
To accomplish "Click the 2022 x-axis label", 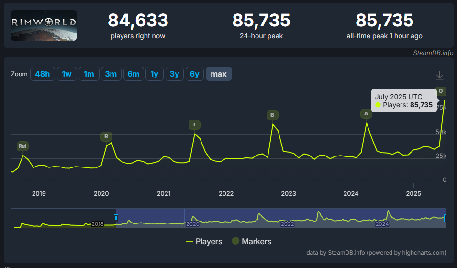I will pos(226,193).
